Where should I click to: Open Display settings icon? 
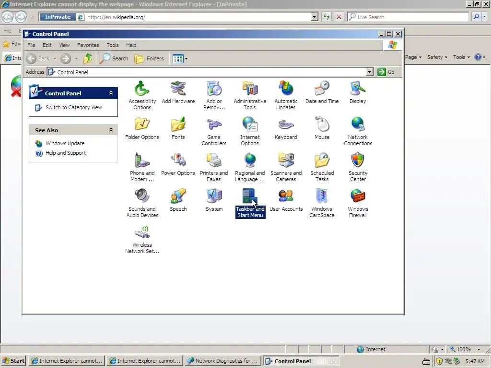358,92
